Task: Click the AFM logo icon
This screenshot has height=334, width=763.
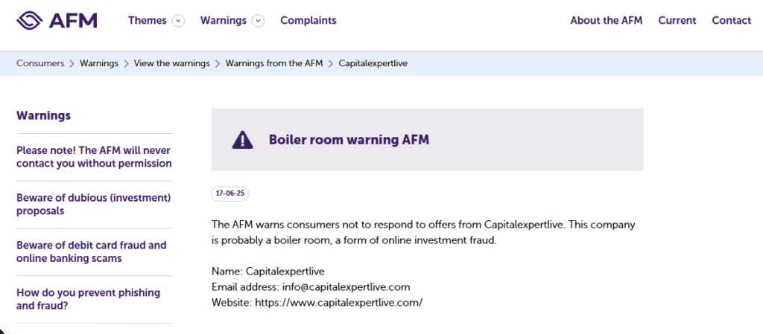Action: [30, 20]
